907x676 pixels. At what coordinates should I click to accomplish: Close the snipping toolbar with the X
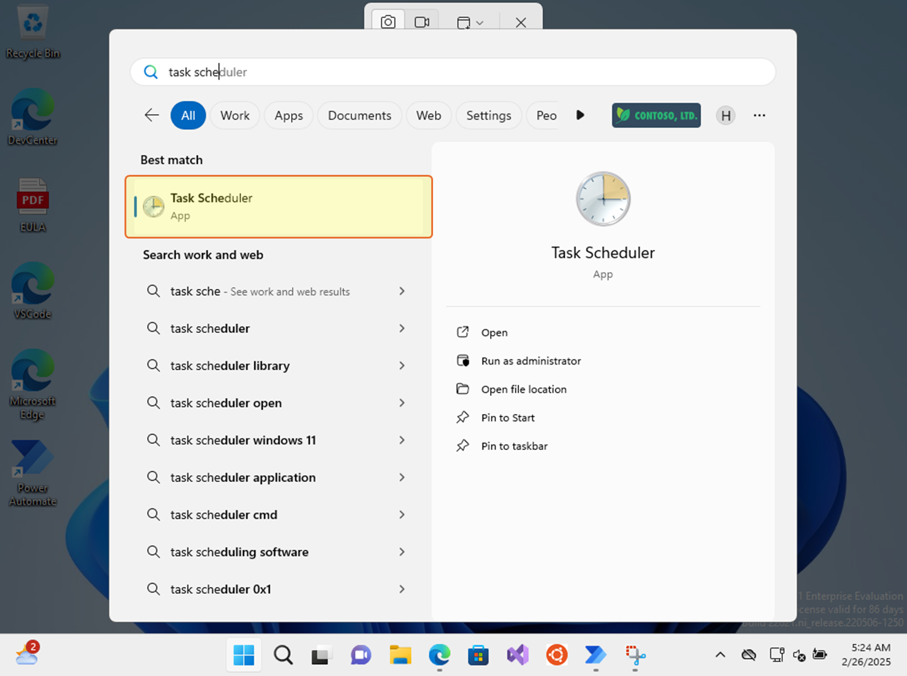tap(521, 23)
